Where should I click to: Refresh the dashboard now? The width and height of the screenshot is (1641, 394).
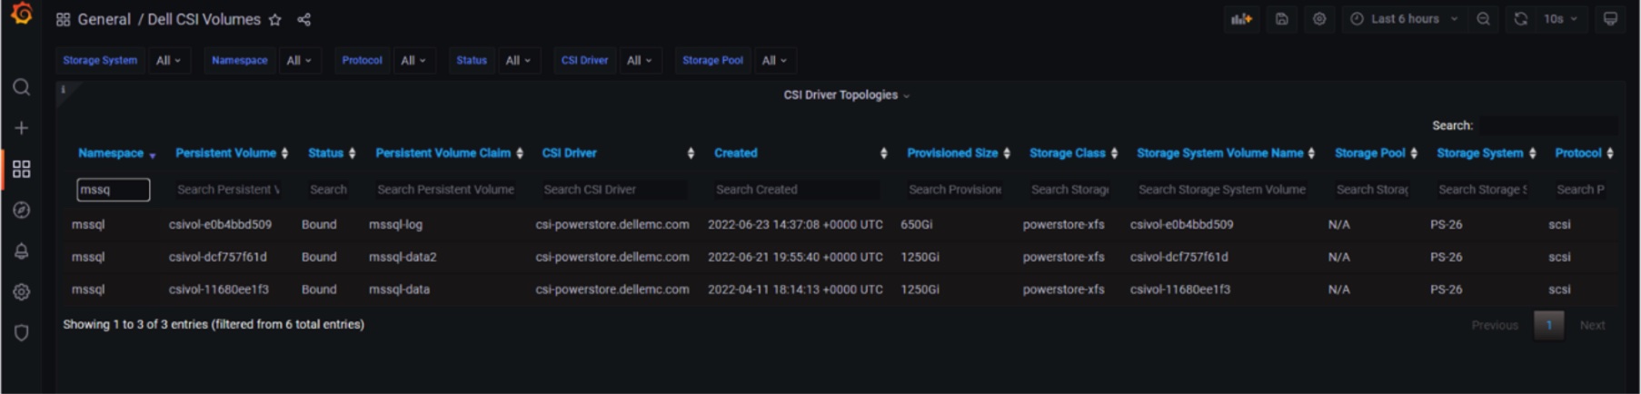(1520, 19)
